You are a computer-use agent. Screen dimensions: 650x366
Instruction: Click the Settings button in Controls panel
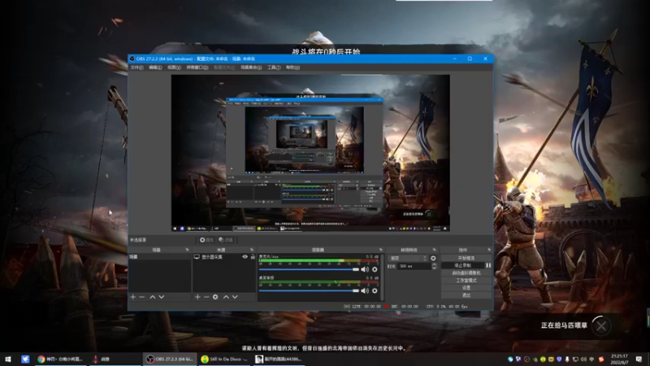(466, 288)
